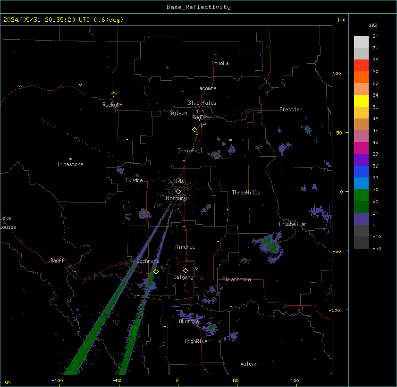This screenshot has height=387, width=397.
Task: Click the Sylvan label on map
Action: 178,113
